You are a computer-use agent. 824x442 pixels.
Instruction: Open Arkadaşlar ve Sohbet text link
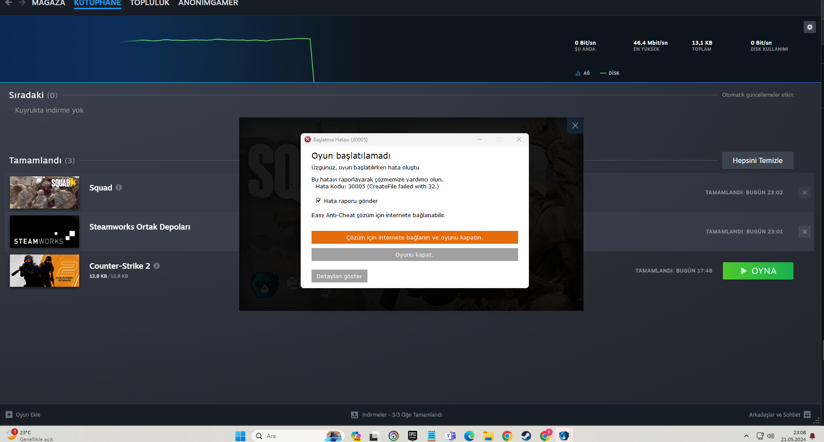point(775,415)
